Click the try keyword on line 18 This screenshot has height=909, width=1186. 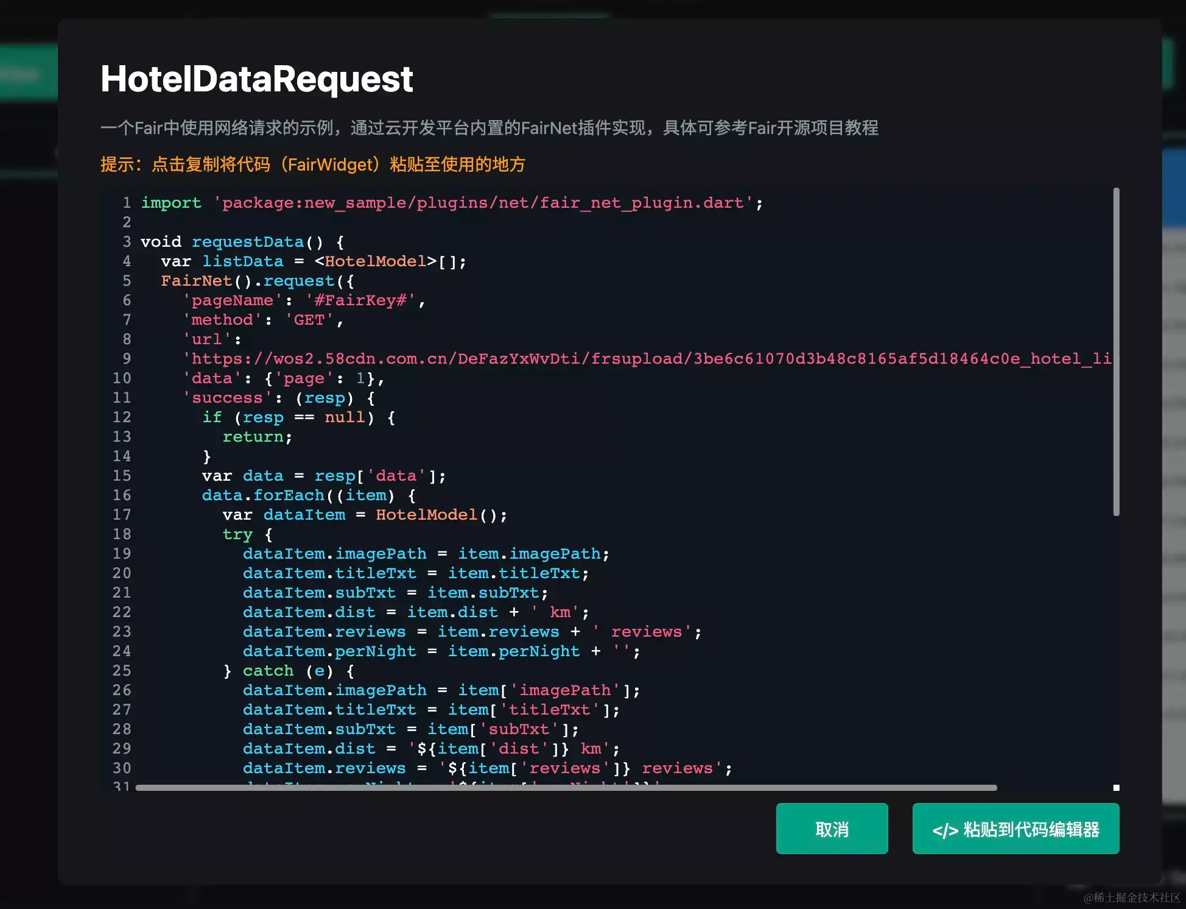pos(237,534)
